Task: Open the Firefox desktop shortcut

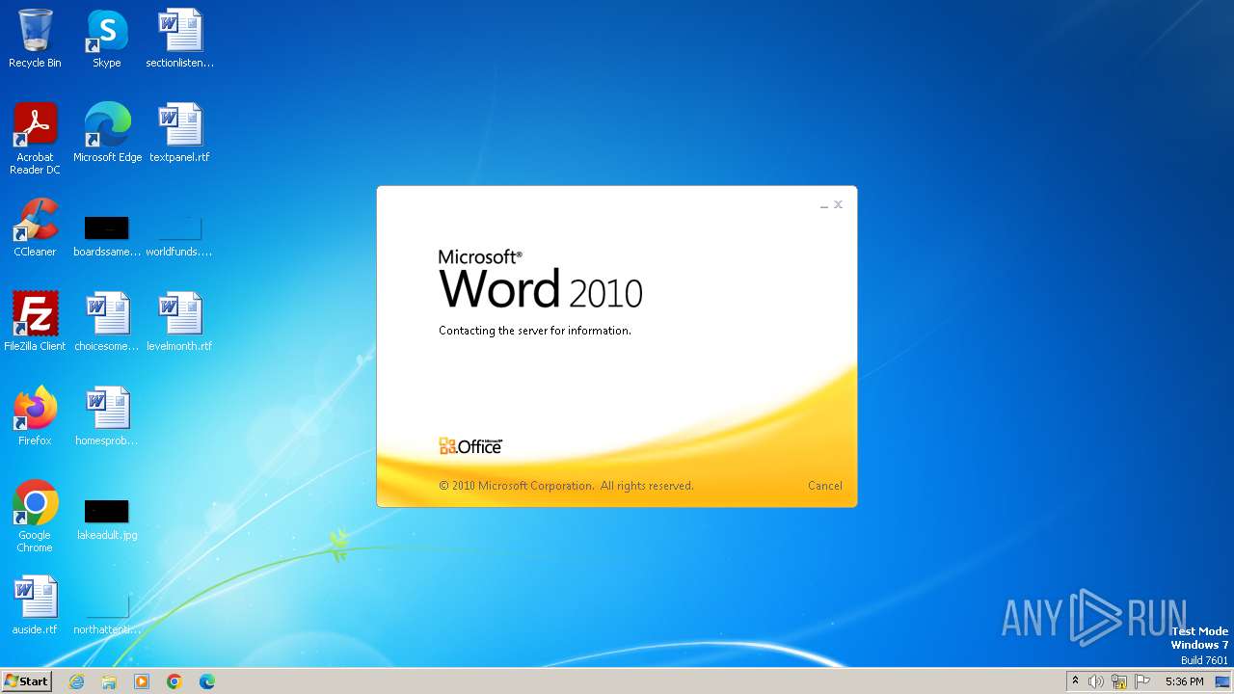Action: [35, 416]
